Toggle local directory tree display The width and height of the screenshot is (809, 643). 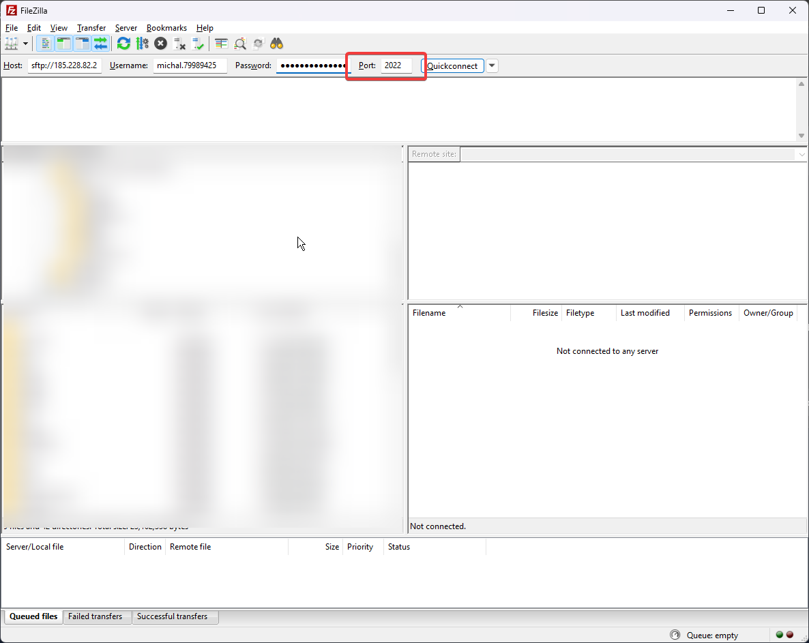64,44
